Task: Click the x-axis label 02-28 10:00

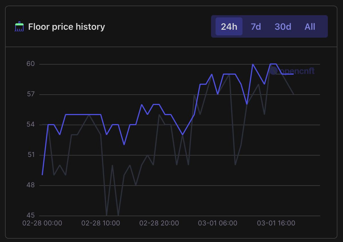Action: coord(101,223)
